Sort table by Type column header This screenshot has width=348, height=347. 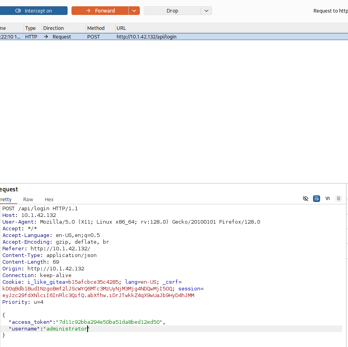31,28
